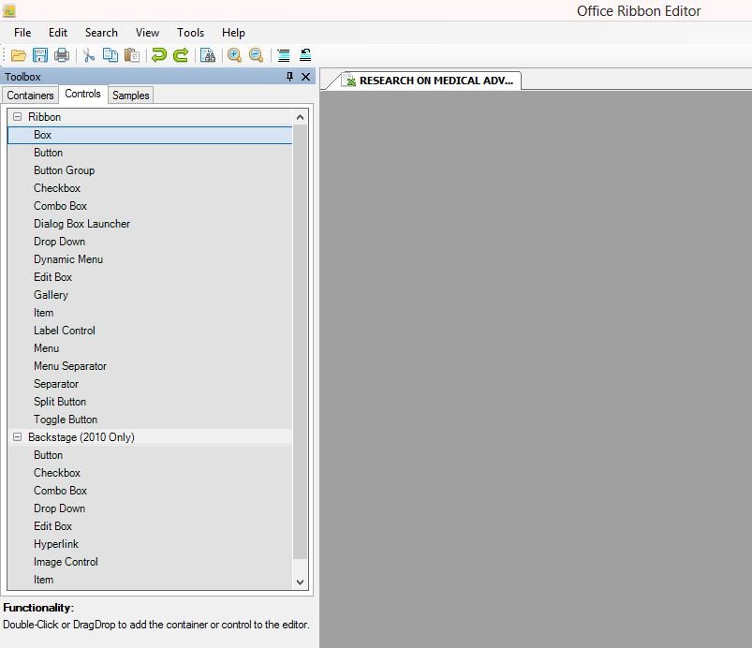Toggle the Toolbox auto-hide pin
Viewport: 752px width, 648px height.
point(289,77)
